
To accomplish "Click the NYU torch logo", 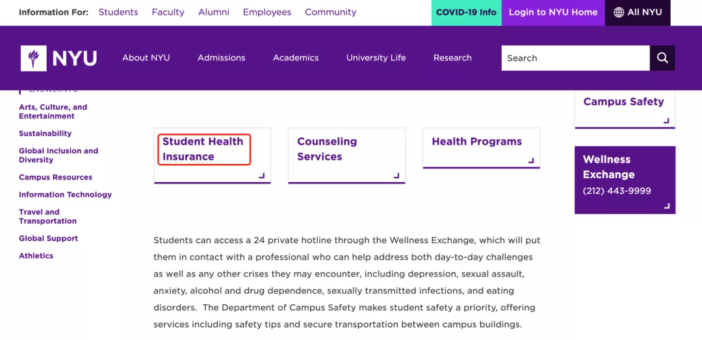I will tap(34, 58).
